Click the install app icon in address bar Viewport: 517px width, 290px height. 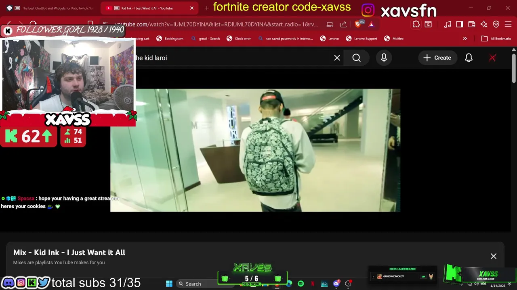tap(330, 25)
